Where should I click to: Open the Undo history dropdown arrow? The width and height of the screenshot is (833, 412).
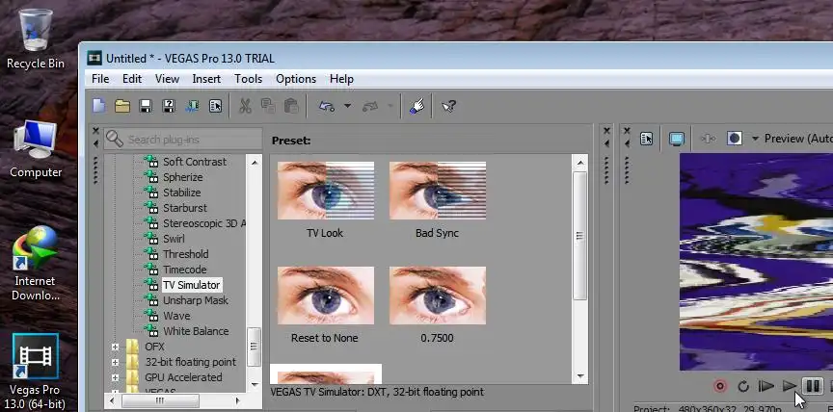click(347, 106)
